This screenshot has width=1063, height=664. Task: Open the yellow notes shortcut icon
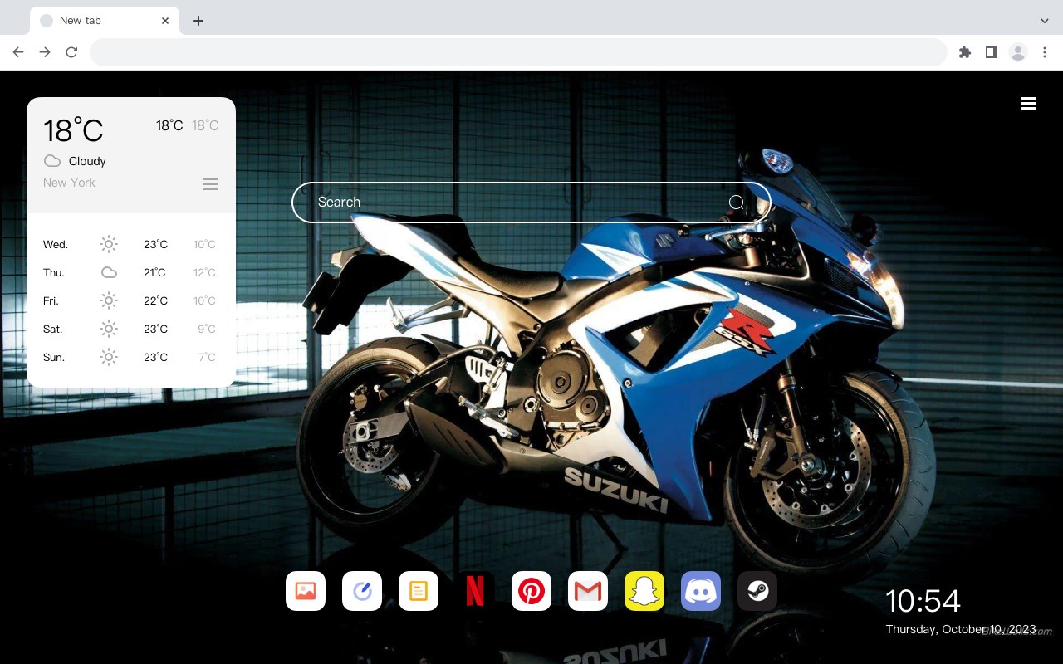pos(419,591)
